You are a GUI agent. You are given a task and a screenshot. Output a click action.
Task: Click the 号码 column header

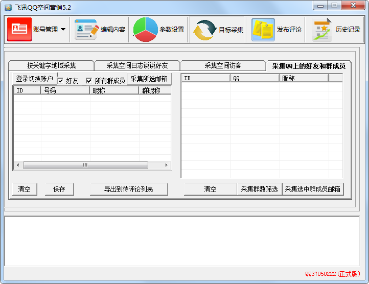(65, 91)
